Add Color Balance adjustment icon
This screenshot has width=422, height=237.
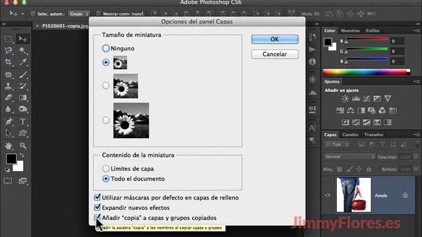click(x=350, y=111)
